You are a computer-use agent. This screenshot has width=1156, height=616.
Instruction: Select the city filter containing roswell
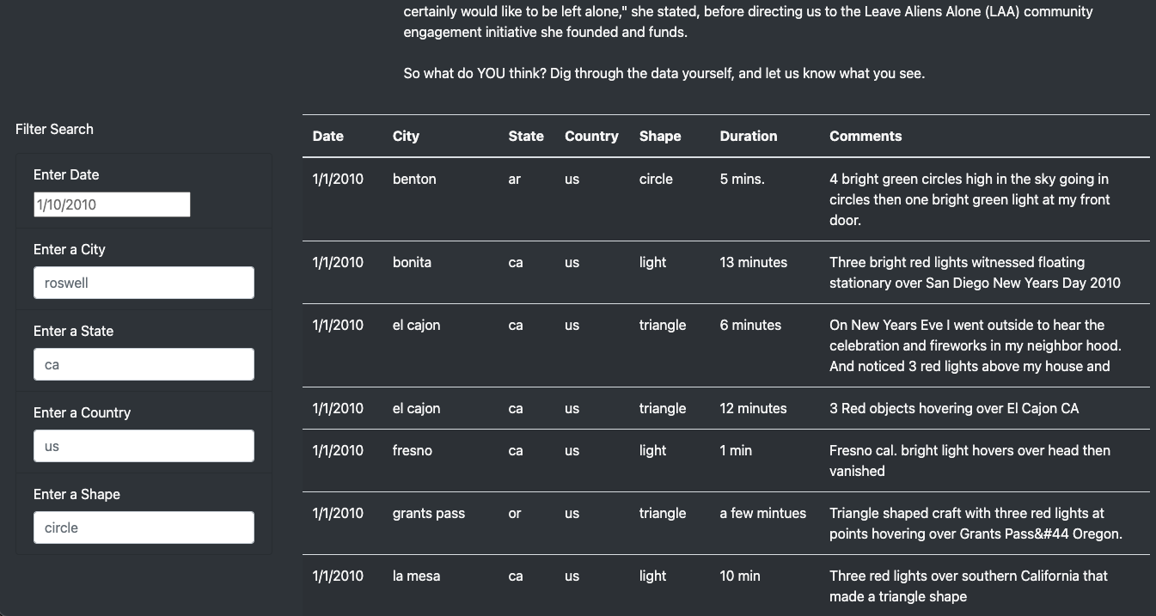tap(143, 282)
